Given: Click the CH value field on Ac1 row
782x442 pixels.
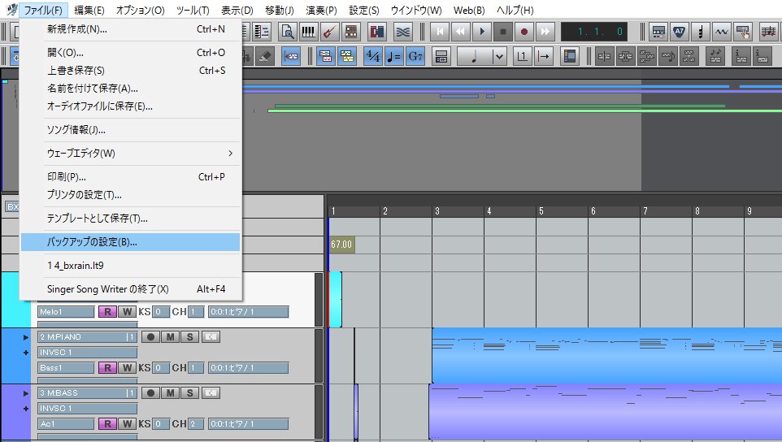Looking at the screenshot, I should [196, 424].
